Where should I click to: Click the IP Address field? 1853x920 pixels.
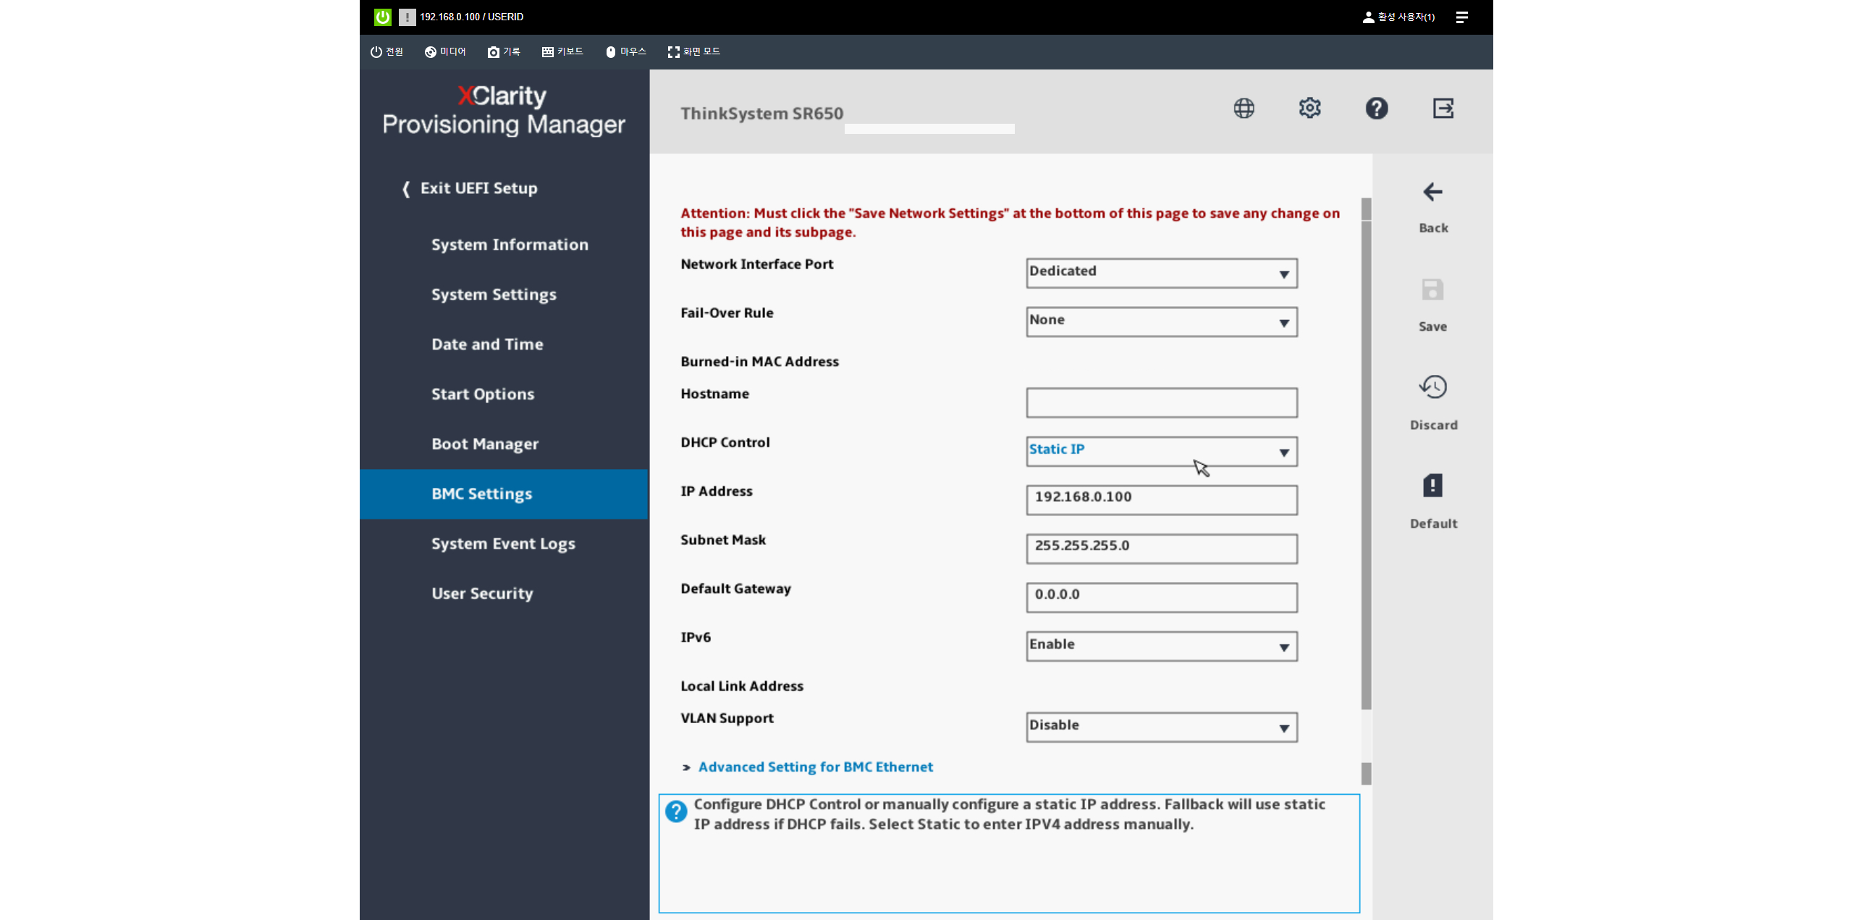[1161, 499]
